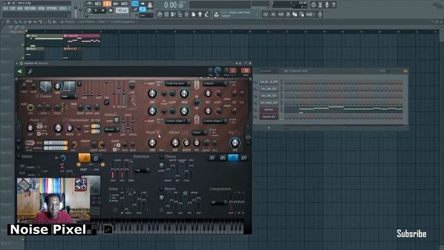Click the red M track button in Harmor

[246, 70]
